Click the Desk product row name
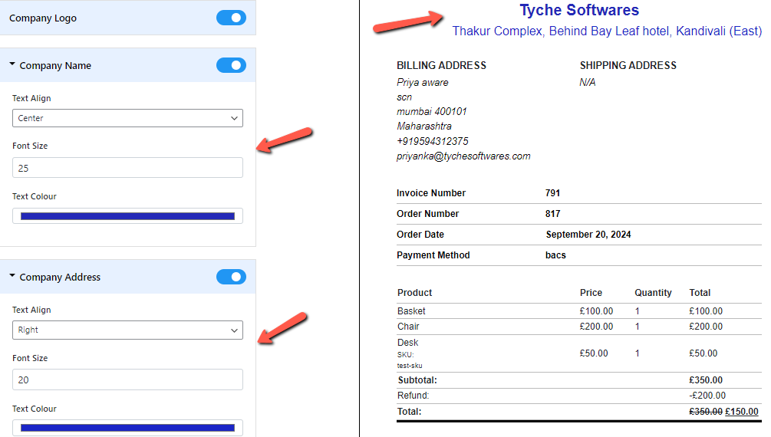771x437 pixels. pyautogui.click(x=407, y=342)
